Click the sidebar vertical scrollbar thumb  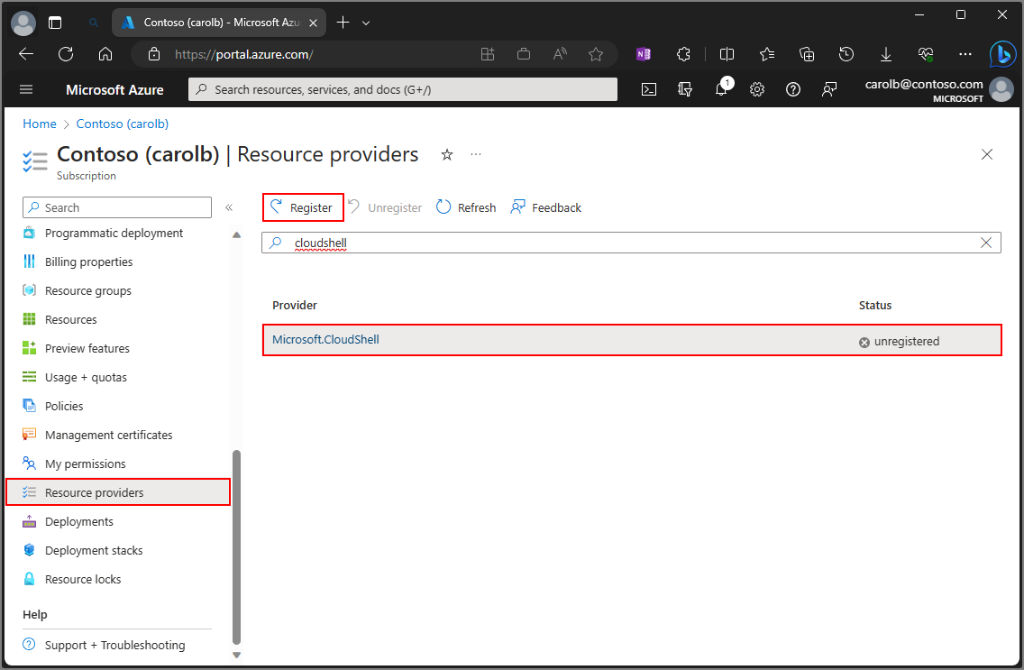pyautogui.click(x=236, y=547)
